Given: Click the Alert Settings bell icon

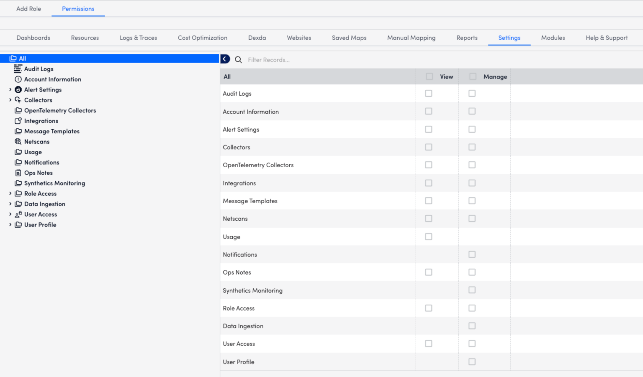Looking at the screenshot, I should tap(18, 89).
